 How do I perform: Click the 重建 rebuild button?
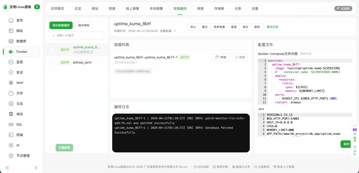click(234, 27)
